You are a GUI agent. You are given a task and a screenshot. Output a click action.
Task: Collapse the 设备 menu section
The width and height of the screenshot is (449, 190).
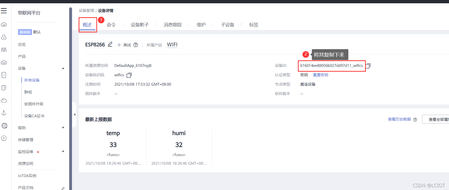[x=63, y=68]
